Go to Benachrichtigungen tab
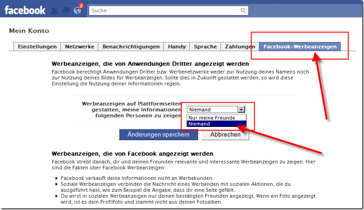 click(x=131, y=47)
